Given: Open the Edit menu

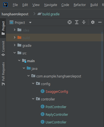Looking at the screenshot, I should click(25, 5).
